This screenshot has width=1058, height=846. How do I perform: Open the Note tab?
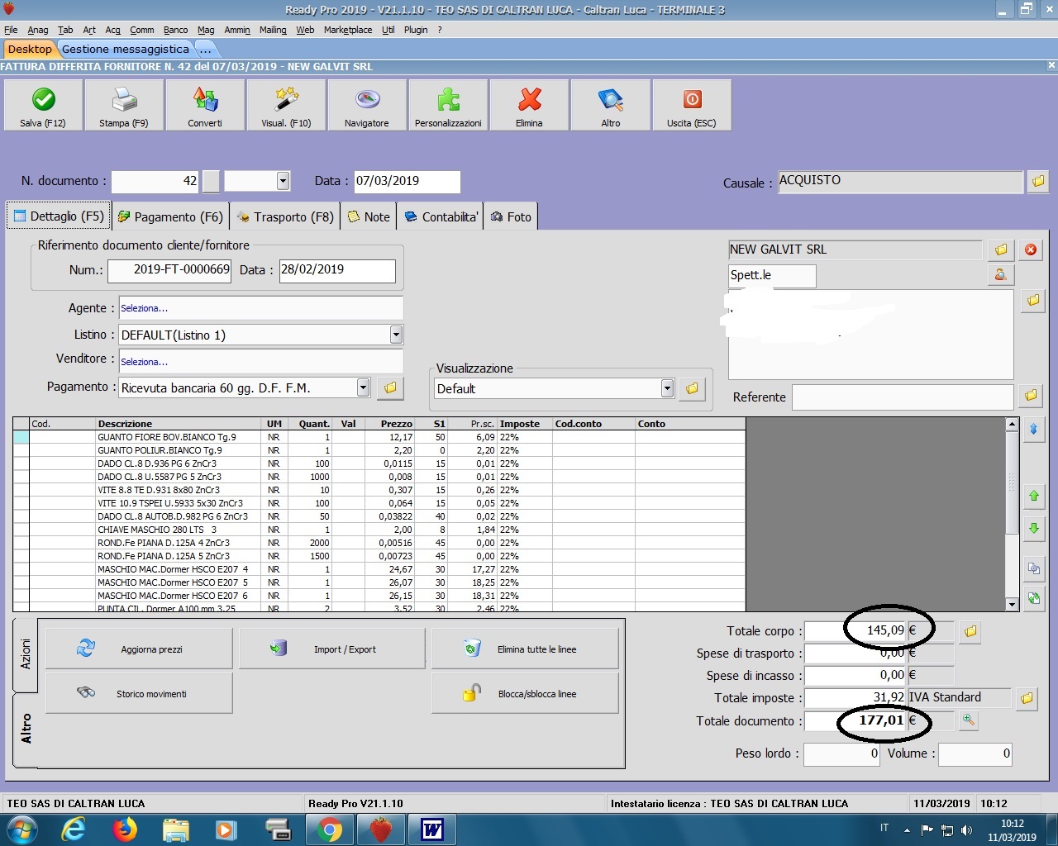369,216
